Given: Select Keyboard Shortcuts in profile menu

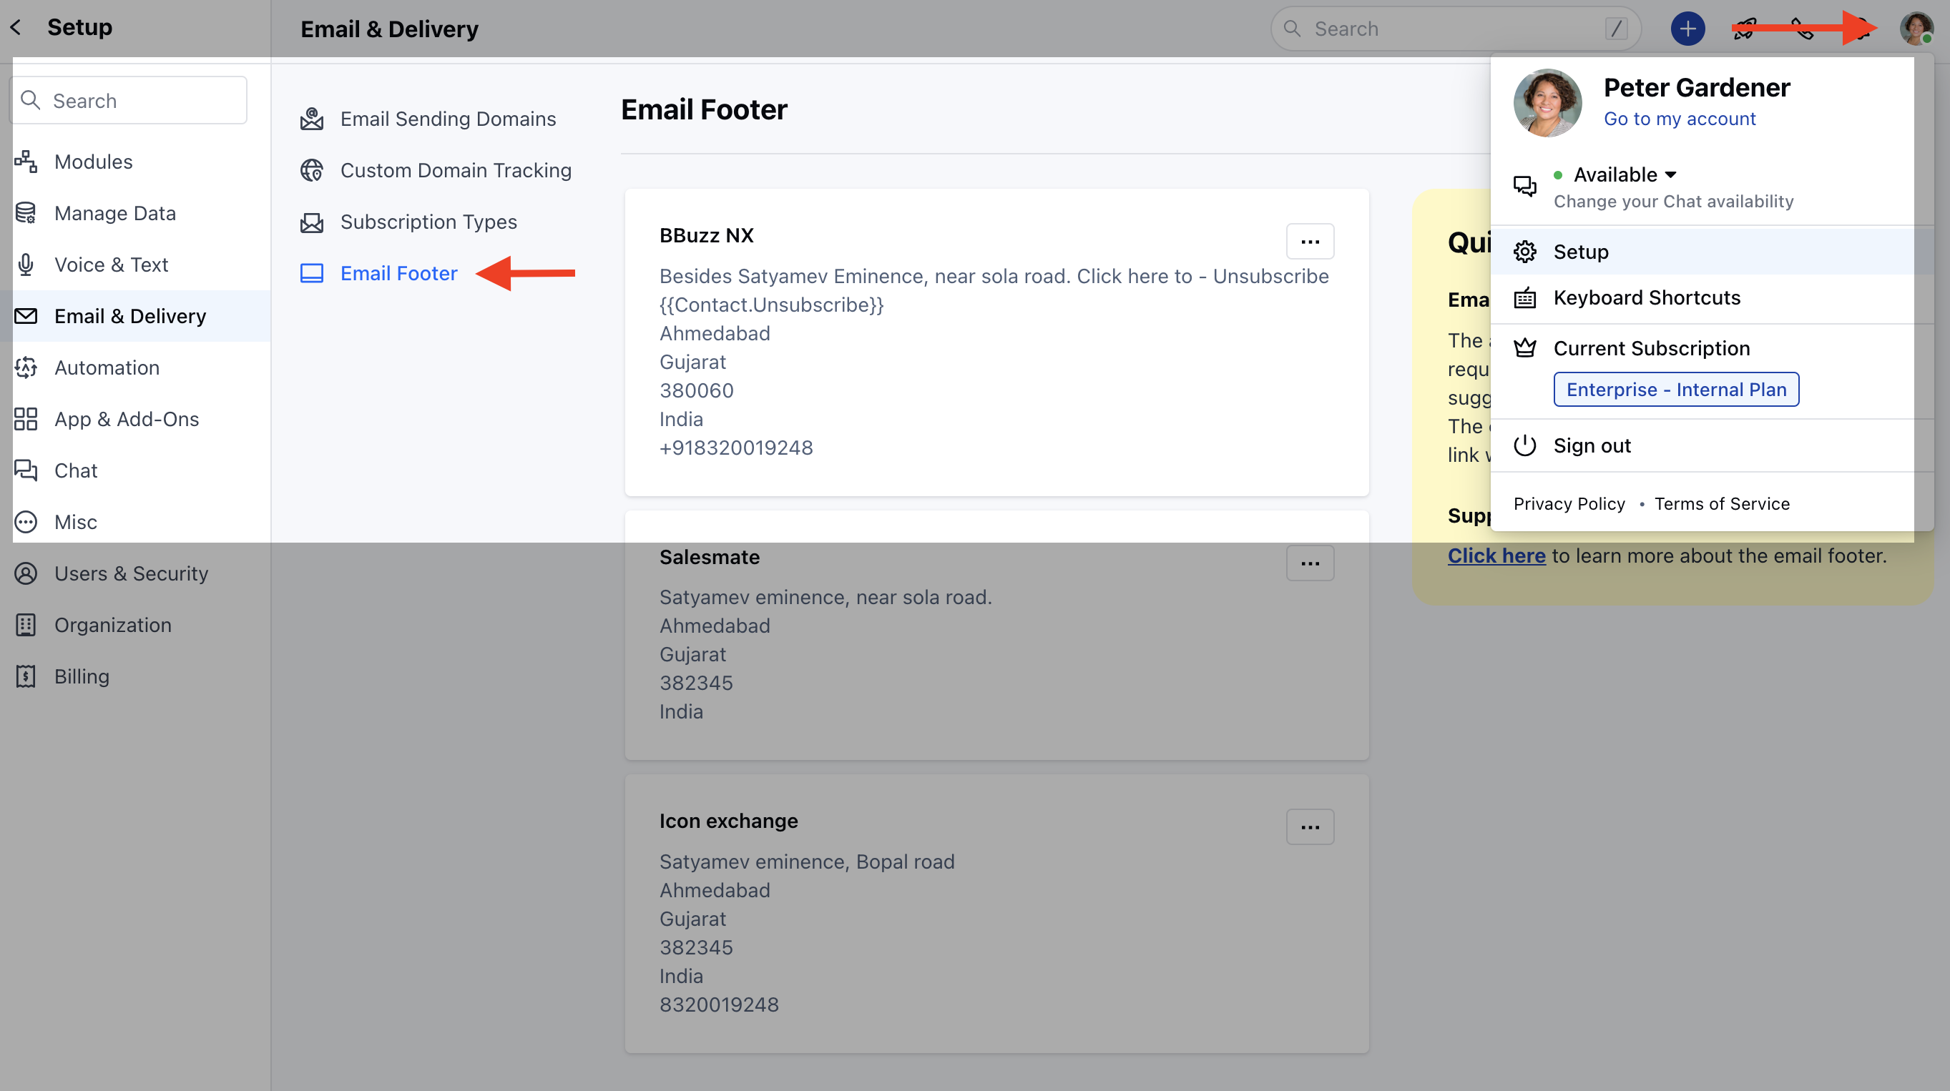Looking at the screenshot, I should pos(1647,297).
